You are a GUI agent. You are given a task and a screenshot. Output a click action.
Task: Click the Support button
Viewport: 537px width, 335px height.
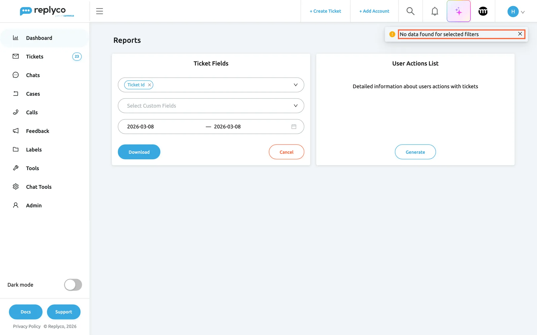tap(64, 312)
